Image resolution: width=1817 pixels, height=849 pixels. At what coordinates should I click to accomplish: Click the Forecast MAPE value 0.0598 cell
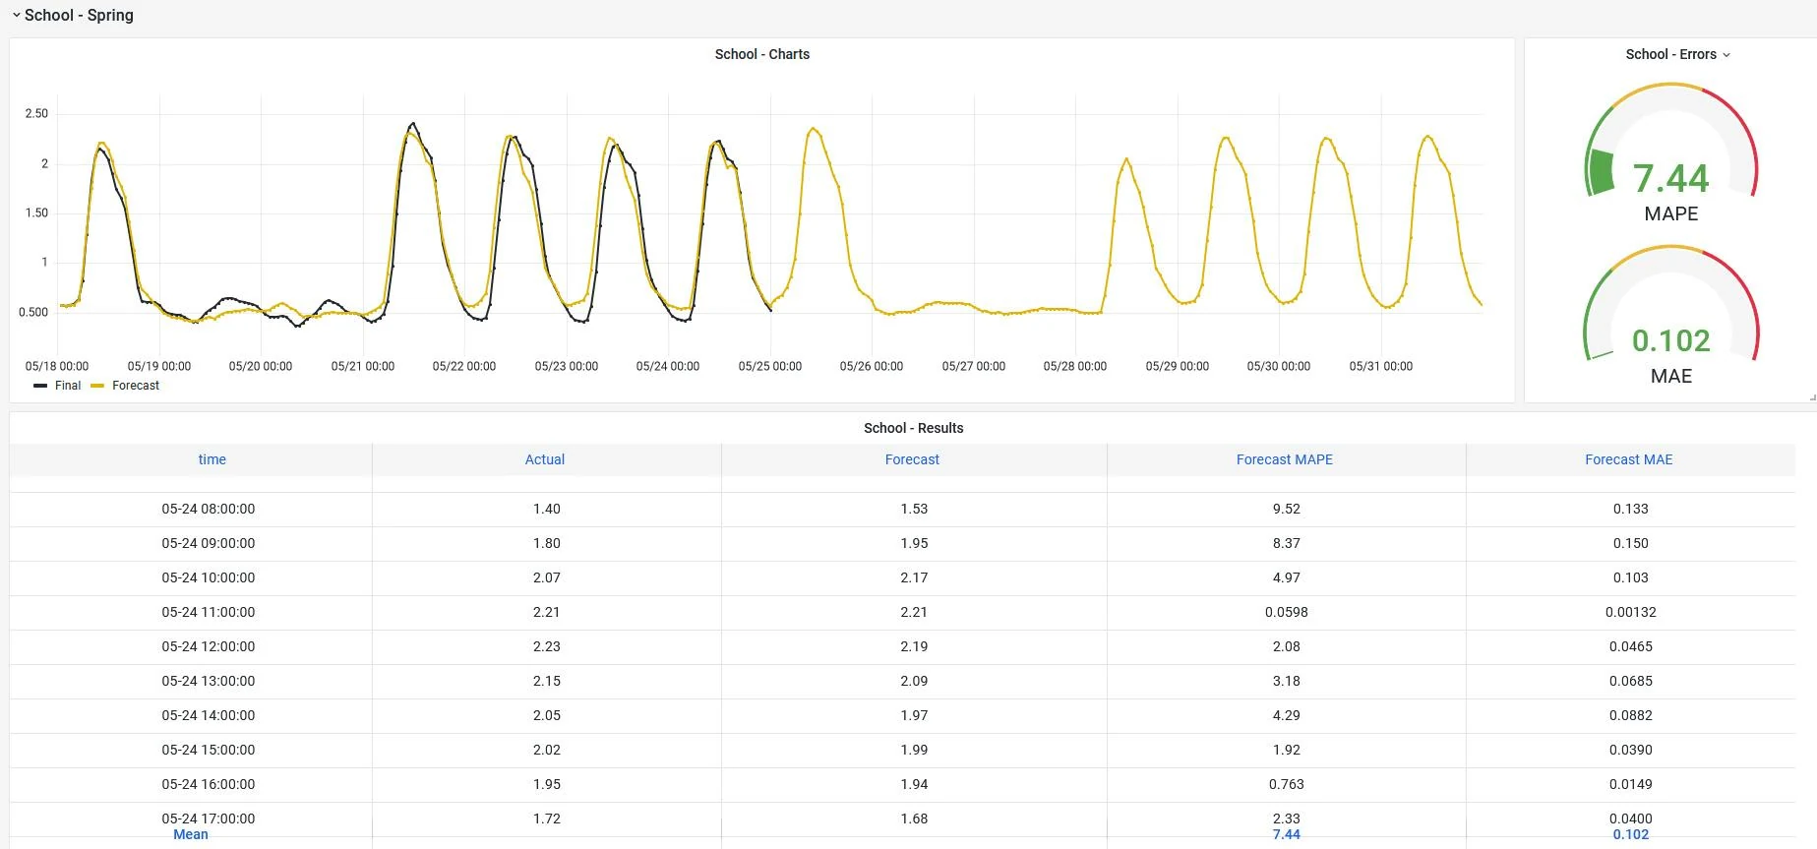(x=1287, y=612)
